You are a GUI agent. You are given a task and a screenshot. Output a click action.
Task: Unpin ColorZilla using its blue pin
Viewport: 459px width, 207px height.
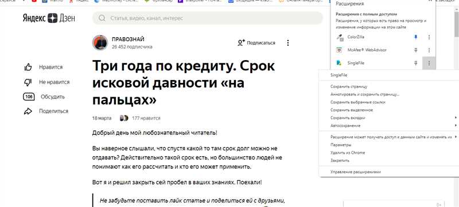coord(415,37)
